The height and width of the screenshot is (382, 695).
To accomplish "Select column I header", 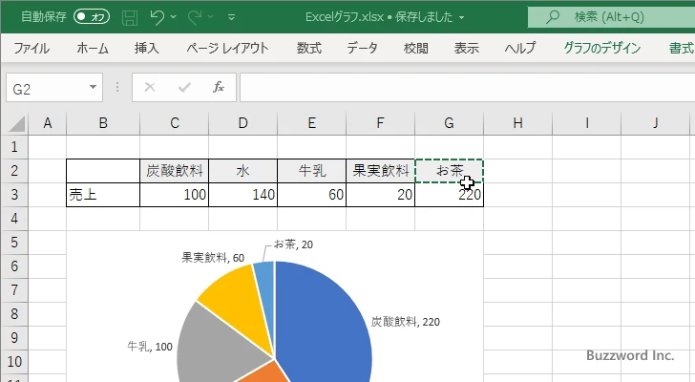I will [x=586, y=123].
